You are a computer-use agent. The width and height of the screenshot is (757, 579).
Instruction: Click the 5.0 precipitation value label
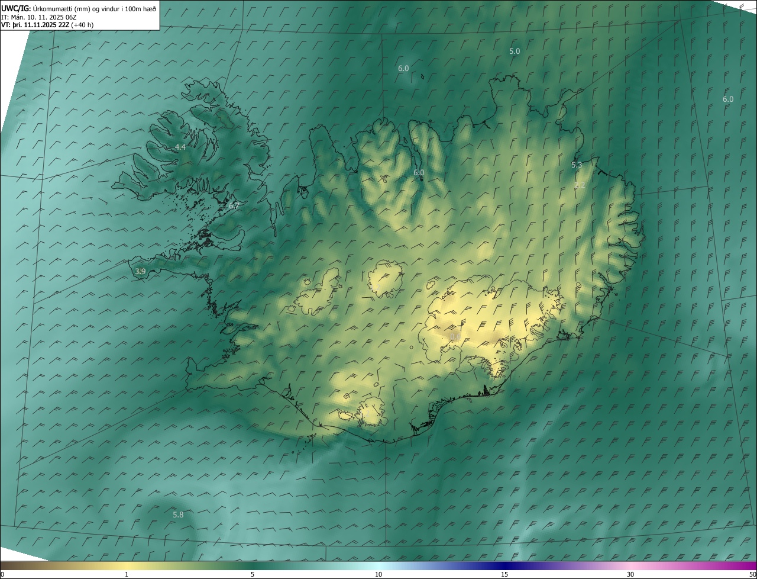pos(515,52)
